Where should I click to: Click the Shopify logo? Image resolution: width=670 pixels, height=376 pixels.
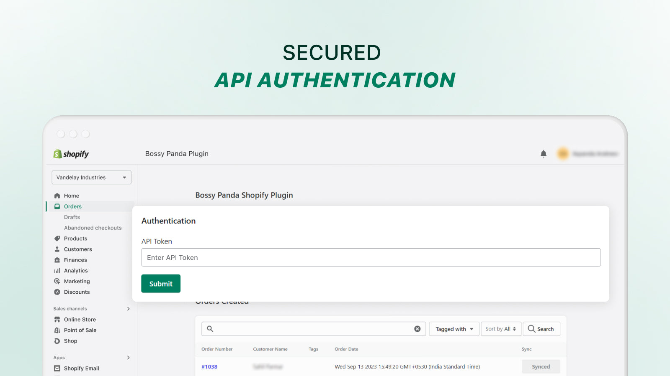[71, 154]
